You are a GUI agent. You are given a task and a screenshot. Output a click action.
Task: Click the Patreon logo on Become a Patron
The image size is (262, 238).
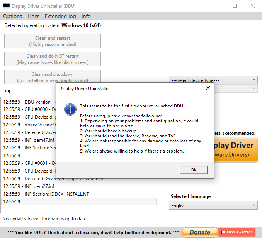(223, 232)
